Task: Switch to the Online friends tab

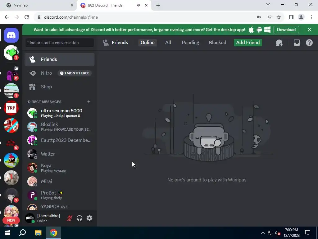Action: point(148,42)
